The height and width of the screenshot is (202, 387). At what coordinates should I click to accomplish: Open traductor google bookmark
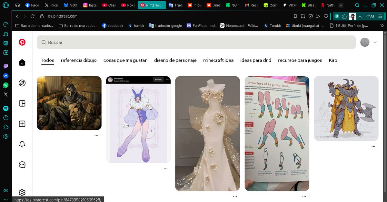coord(165,25)
